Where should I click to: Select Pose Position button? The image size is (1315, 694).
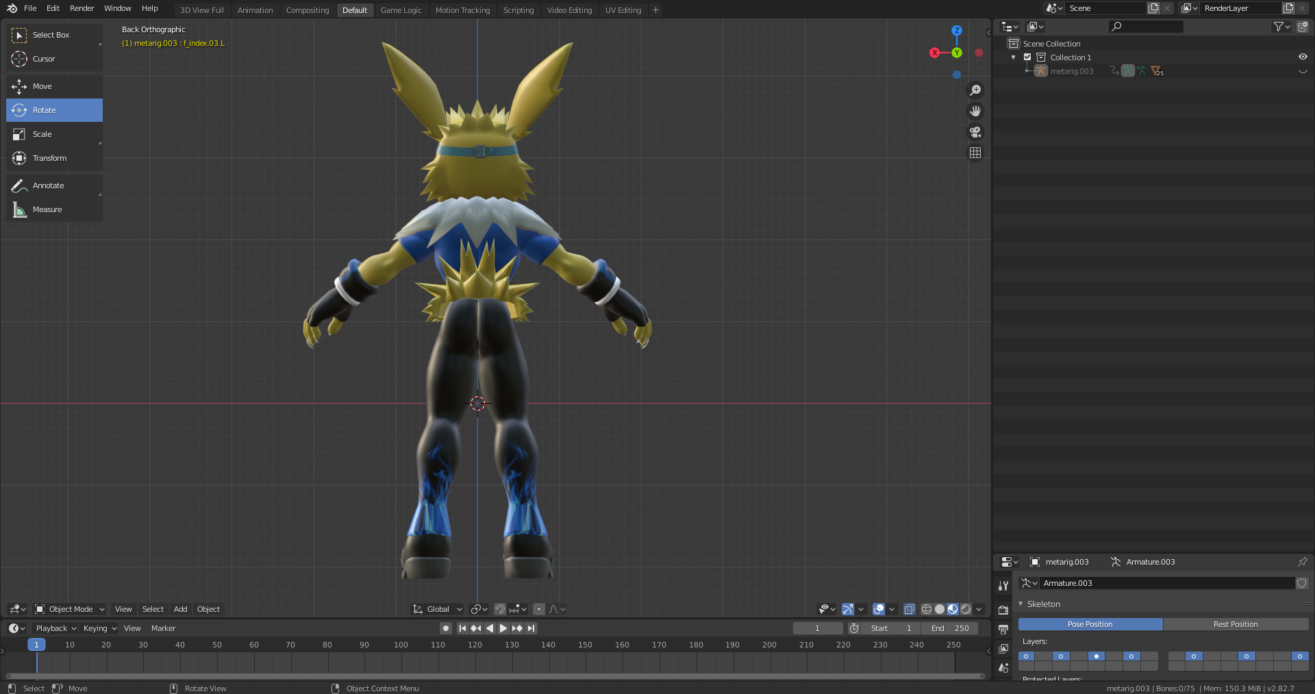(x=1090, y=624)
